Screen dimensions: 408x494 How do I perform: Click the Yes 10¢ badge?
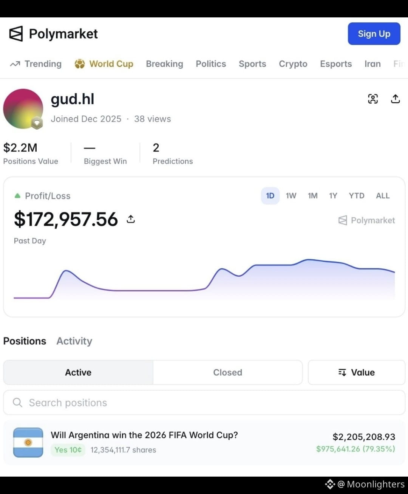tap(68, 450)
